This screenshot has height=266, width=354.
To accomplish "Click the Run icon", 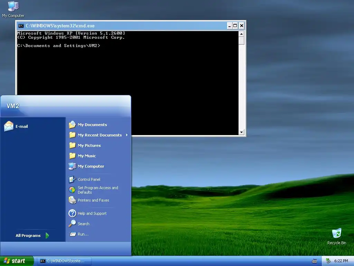I will tap(73, 234).
